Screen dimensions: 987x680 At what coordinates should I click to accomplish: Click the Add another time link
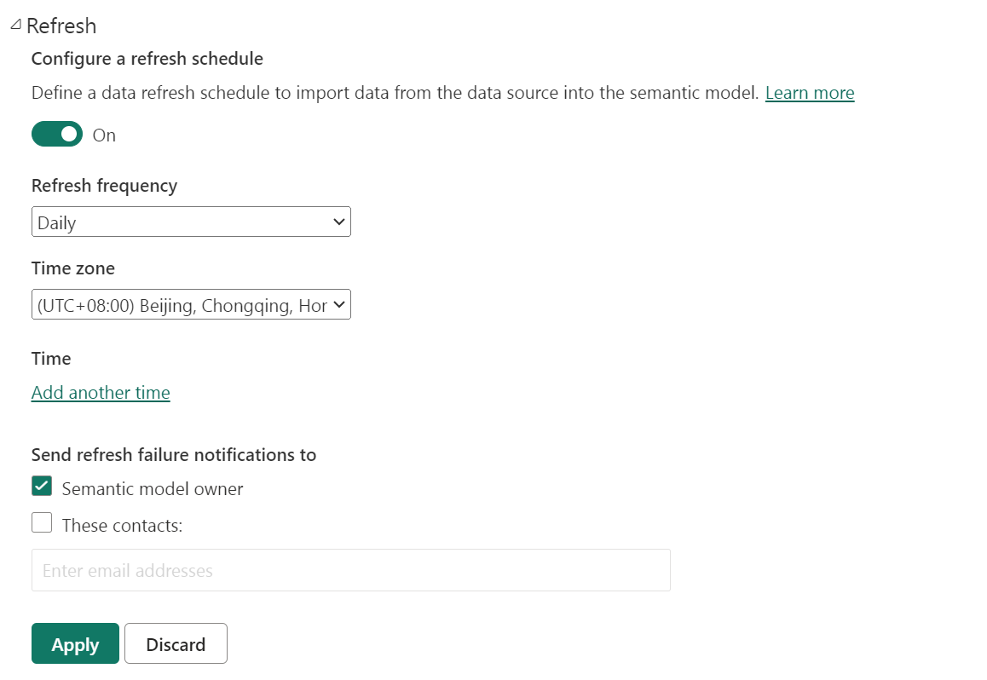coord(101,393)
